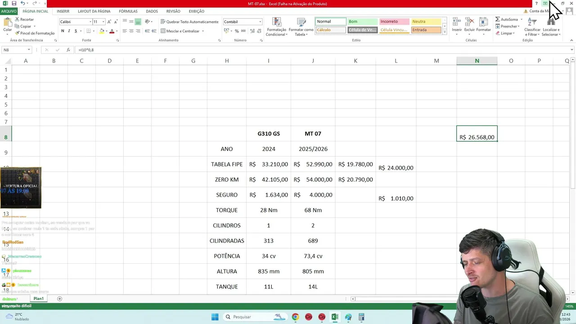The height and width of the screenshot is (324, 576).
Task: Undo the last action
Action: [x=22, y=4]
